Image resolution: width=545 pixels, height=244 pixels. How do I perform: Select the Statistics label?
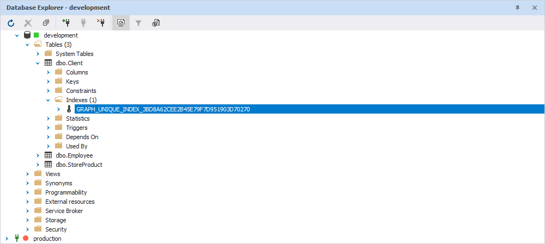pos(78,118)
